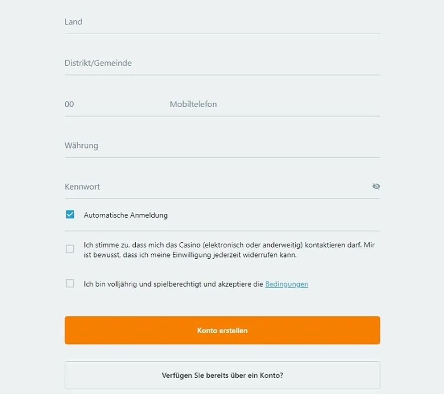Screen dimensions: 444x394
Task: Click the Automatische Anmeldung label text
Action: click(x=126, y=215)
